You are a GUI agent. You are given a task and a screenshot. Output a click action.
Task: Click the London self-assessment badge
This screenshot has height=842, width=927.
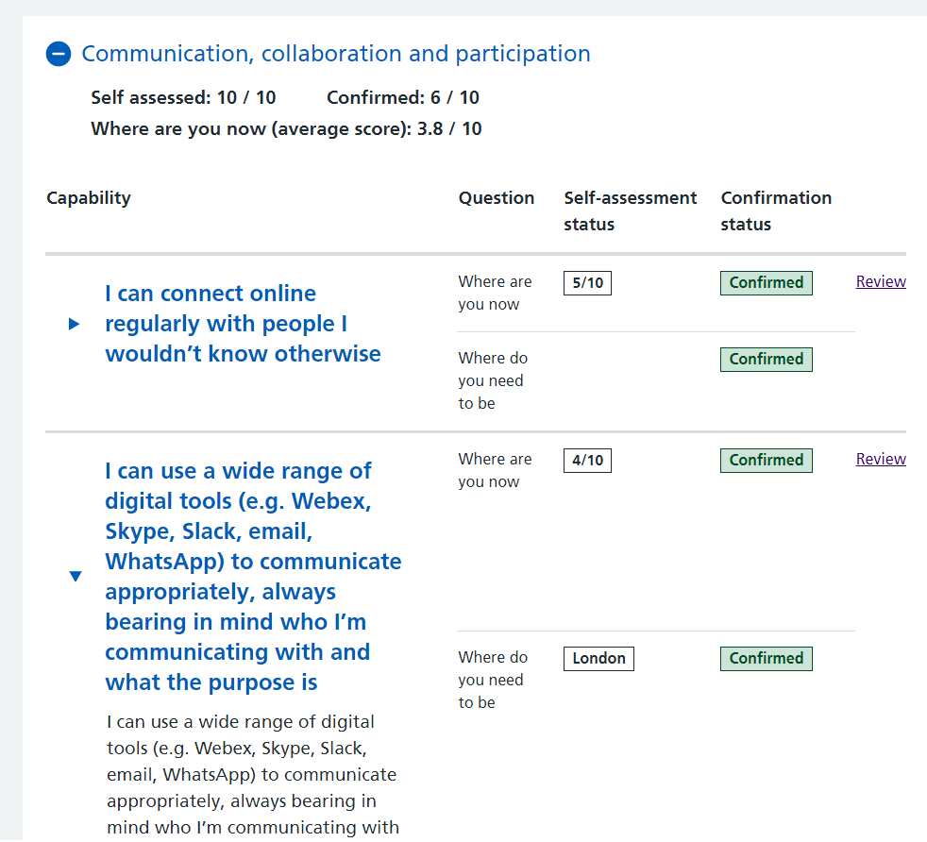[598, 659]
